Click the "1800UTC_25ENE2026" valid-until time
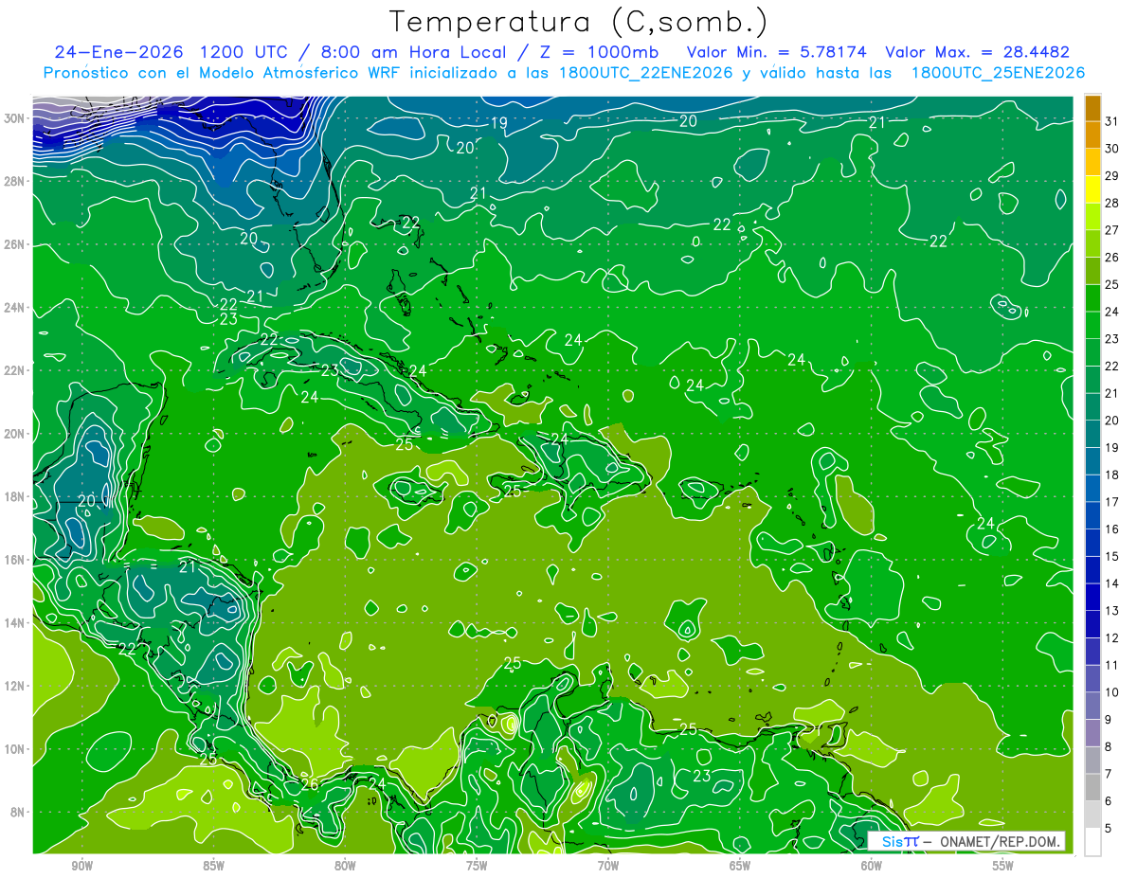 [x=998, y=73]
